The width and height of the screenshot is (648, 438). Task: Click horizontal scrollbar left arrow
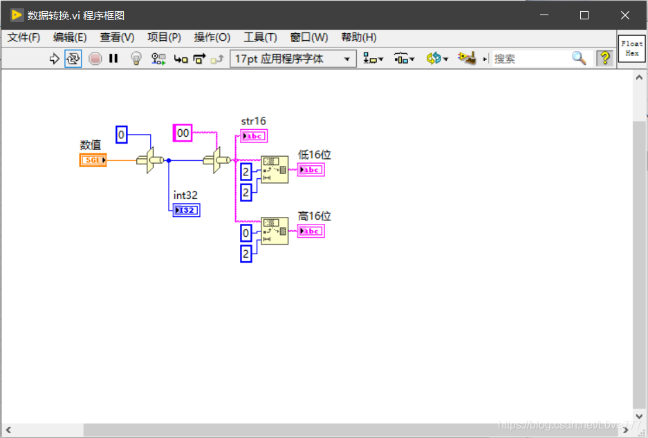(x=8, y=430)
